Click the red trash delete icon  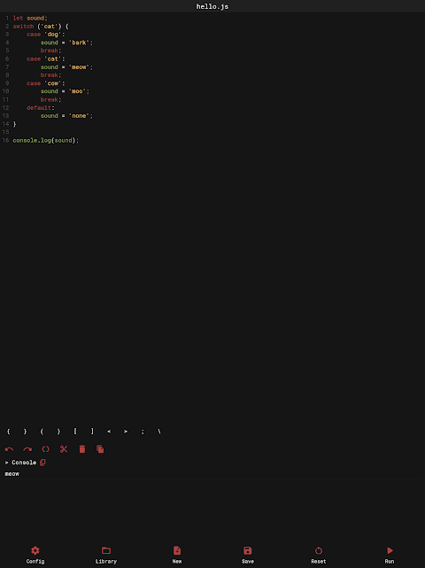(x=82, y=449)
